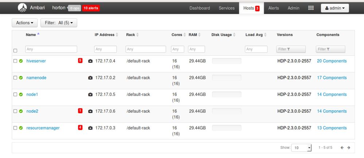364x158 pixels.
Task: Click the Cores filter input
Action: [x=177, y=49]
